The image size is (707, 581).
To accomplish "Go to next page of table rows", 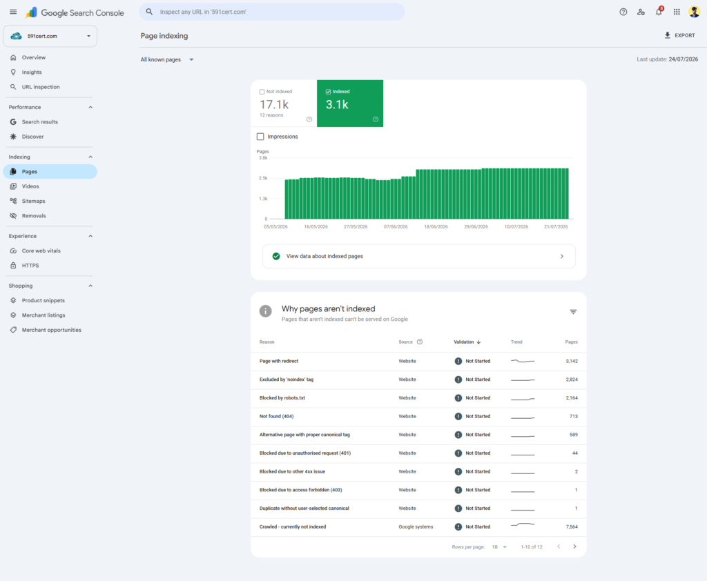I will click(x=574, y=546).
